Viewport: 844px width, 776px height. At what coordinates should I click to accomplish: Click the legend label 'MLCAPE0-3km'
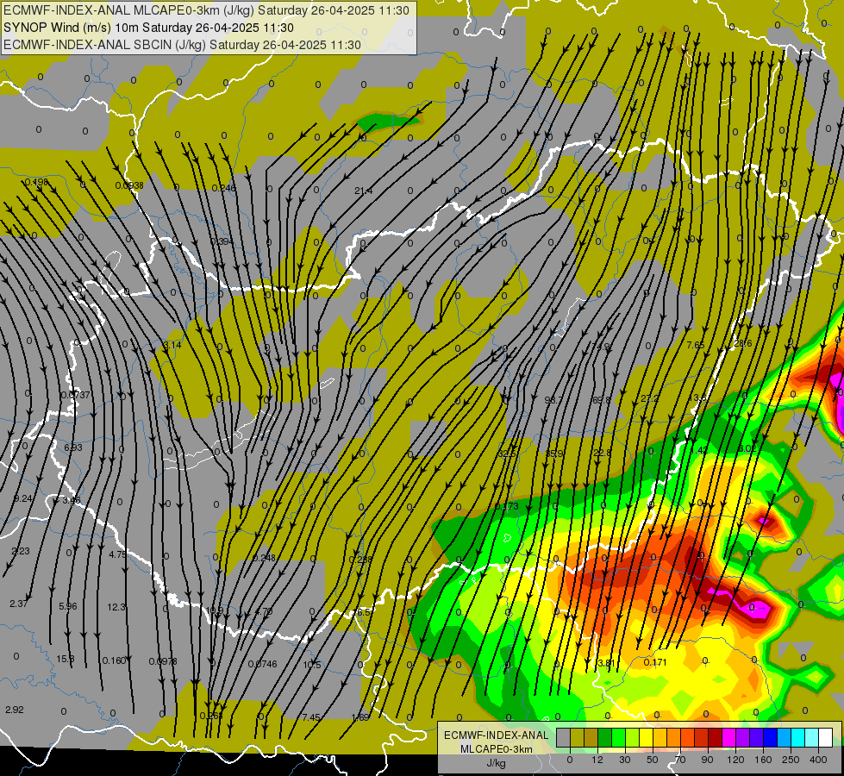point(497,748)
